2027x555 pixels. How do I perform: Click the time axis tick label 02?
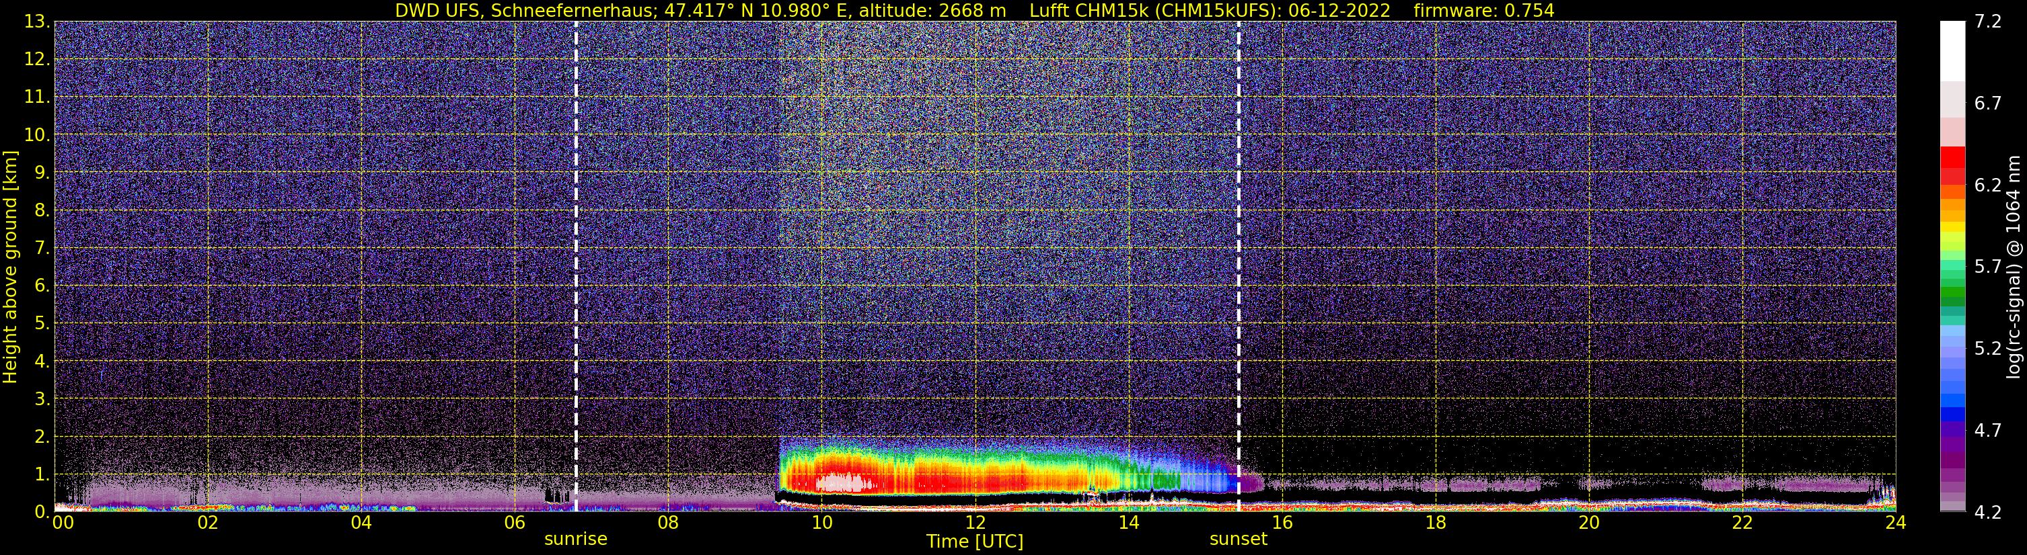(208, 523)
